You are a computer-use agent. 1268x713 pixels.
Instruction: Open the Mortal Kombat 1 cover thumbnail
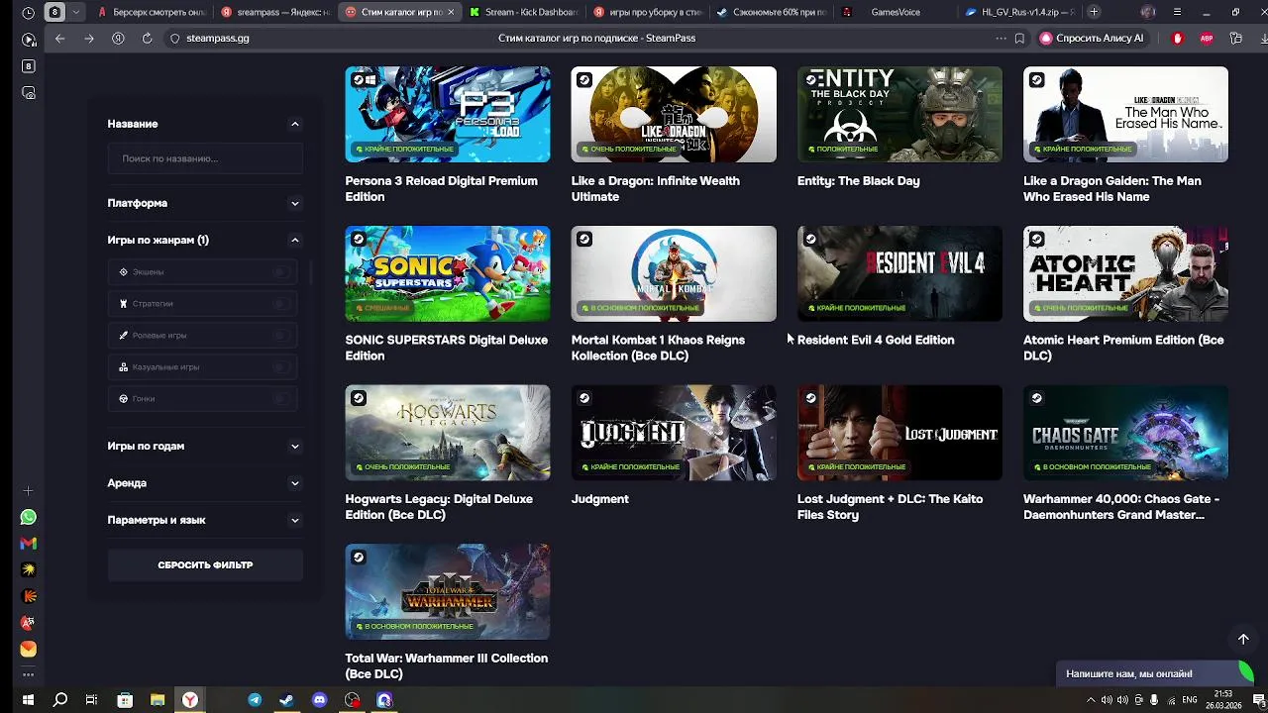coord(674,273)
